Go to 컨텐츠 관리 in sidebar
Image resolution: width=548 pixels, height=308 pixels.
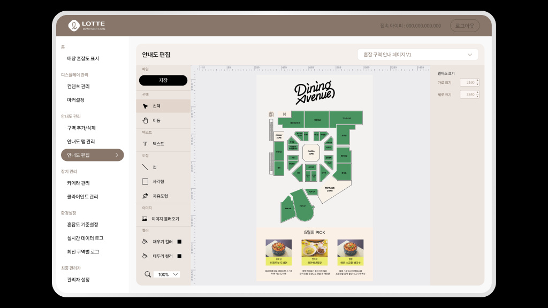pos(78,86)
